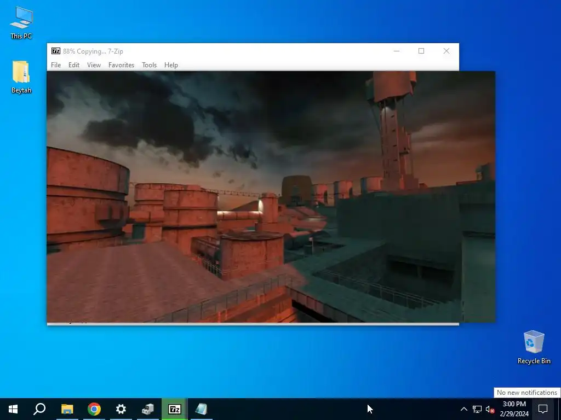The image size is (561, 420).
Task: Select the Beytah folder on the desktop
Action: tap(21, 77)
